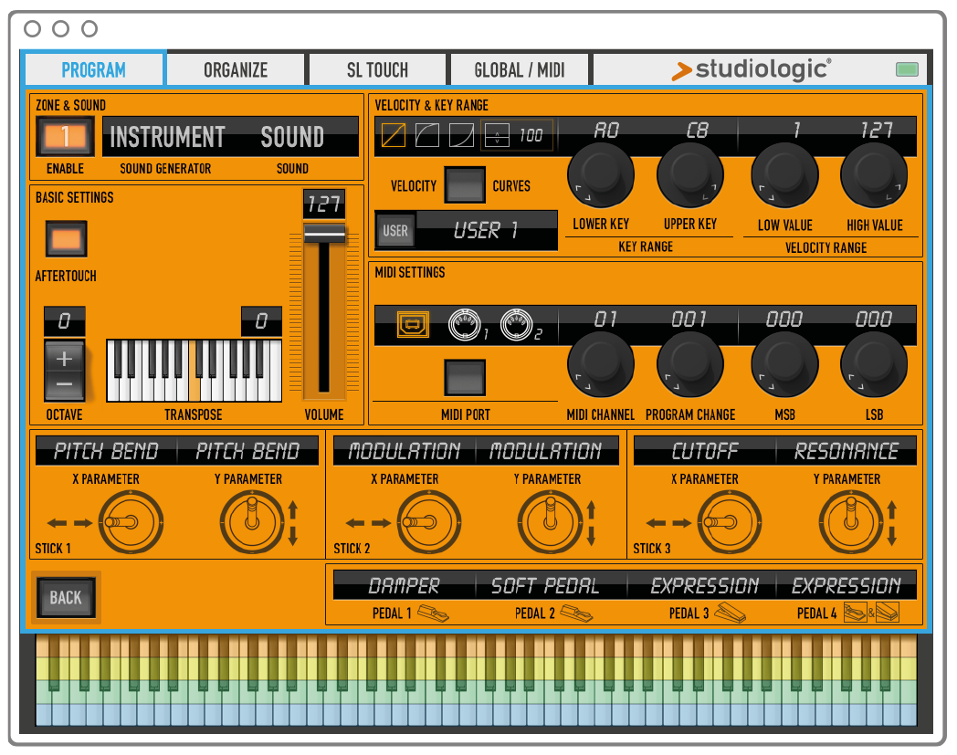Screen dimensions: 957x755
Task: Toggle zone 1 Enable button
Action: [x=66, y=137]
